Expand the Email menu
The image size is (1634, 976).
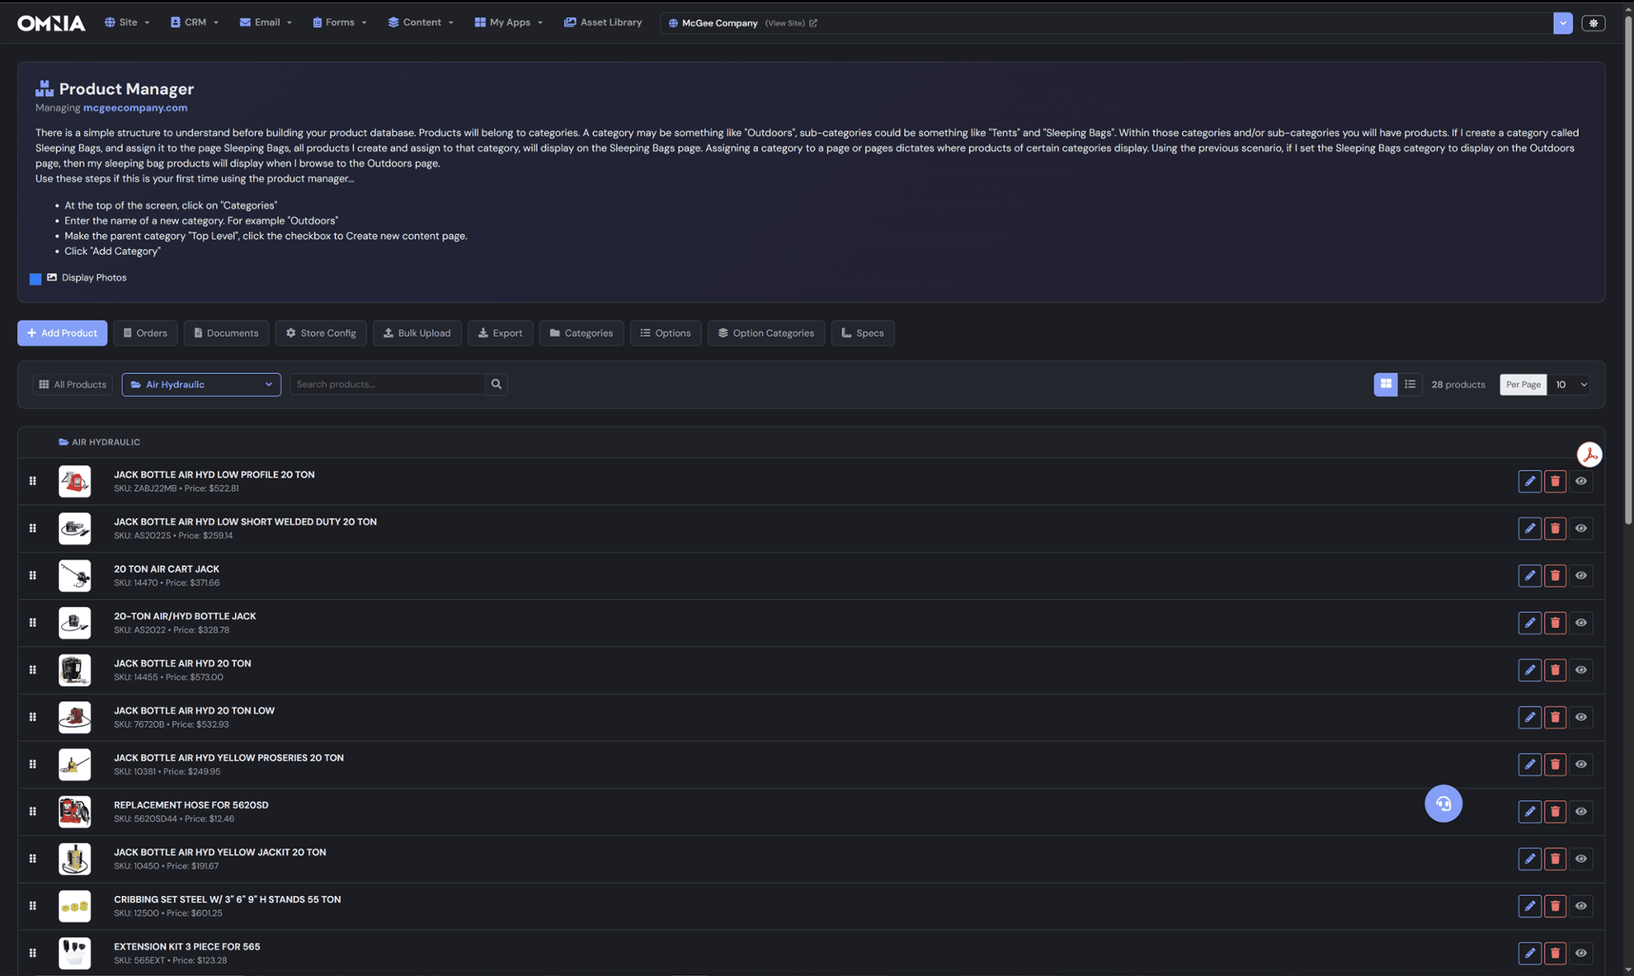click(266, 23)
